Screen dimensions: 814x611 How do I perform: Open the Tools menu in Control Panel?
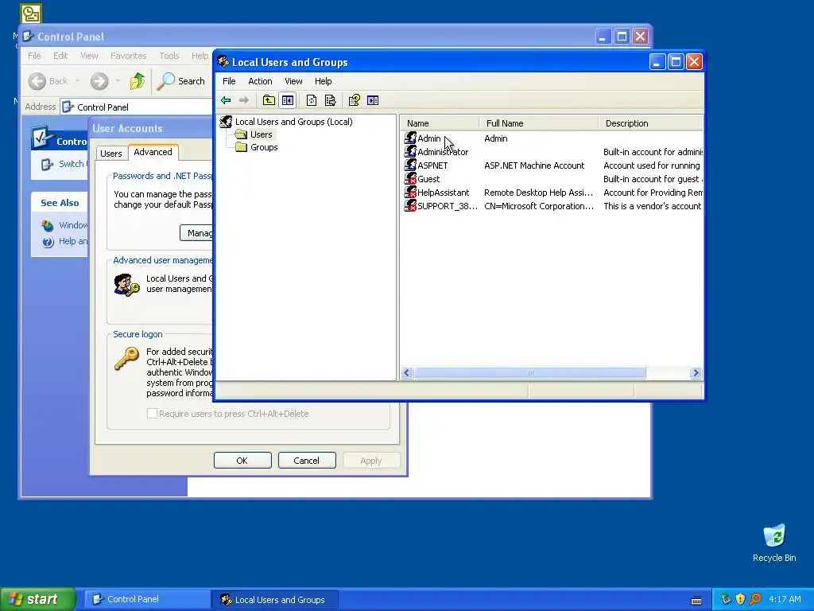pos(169,56)
